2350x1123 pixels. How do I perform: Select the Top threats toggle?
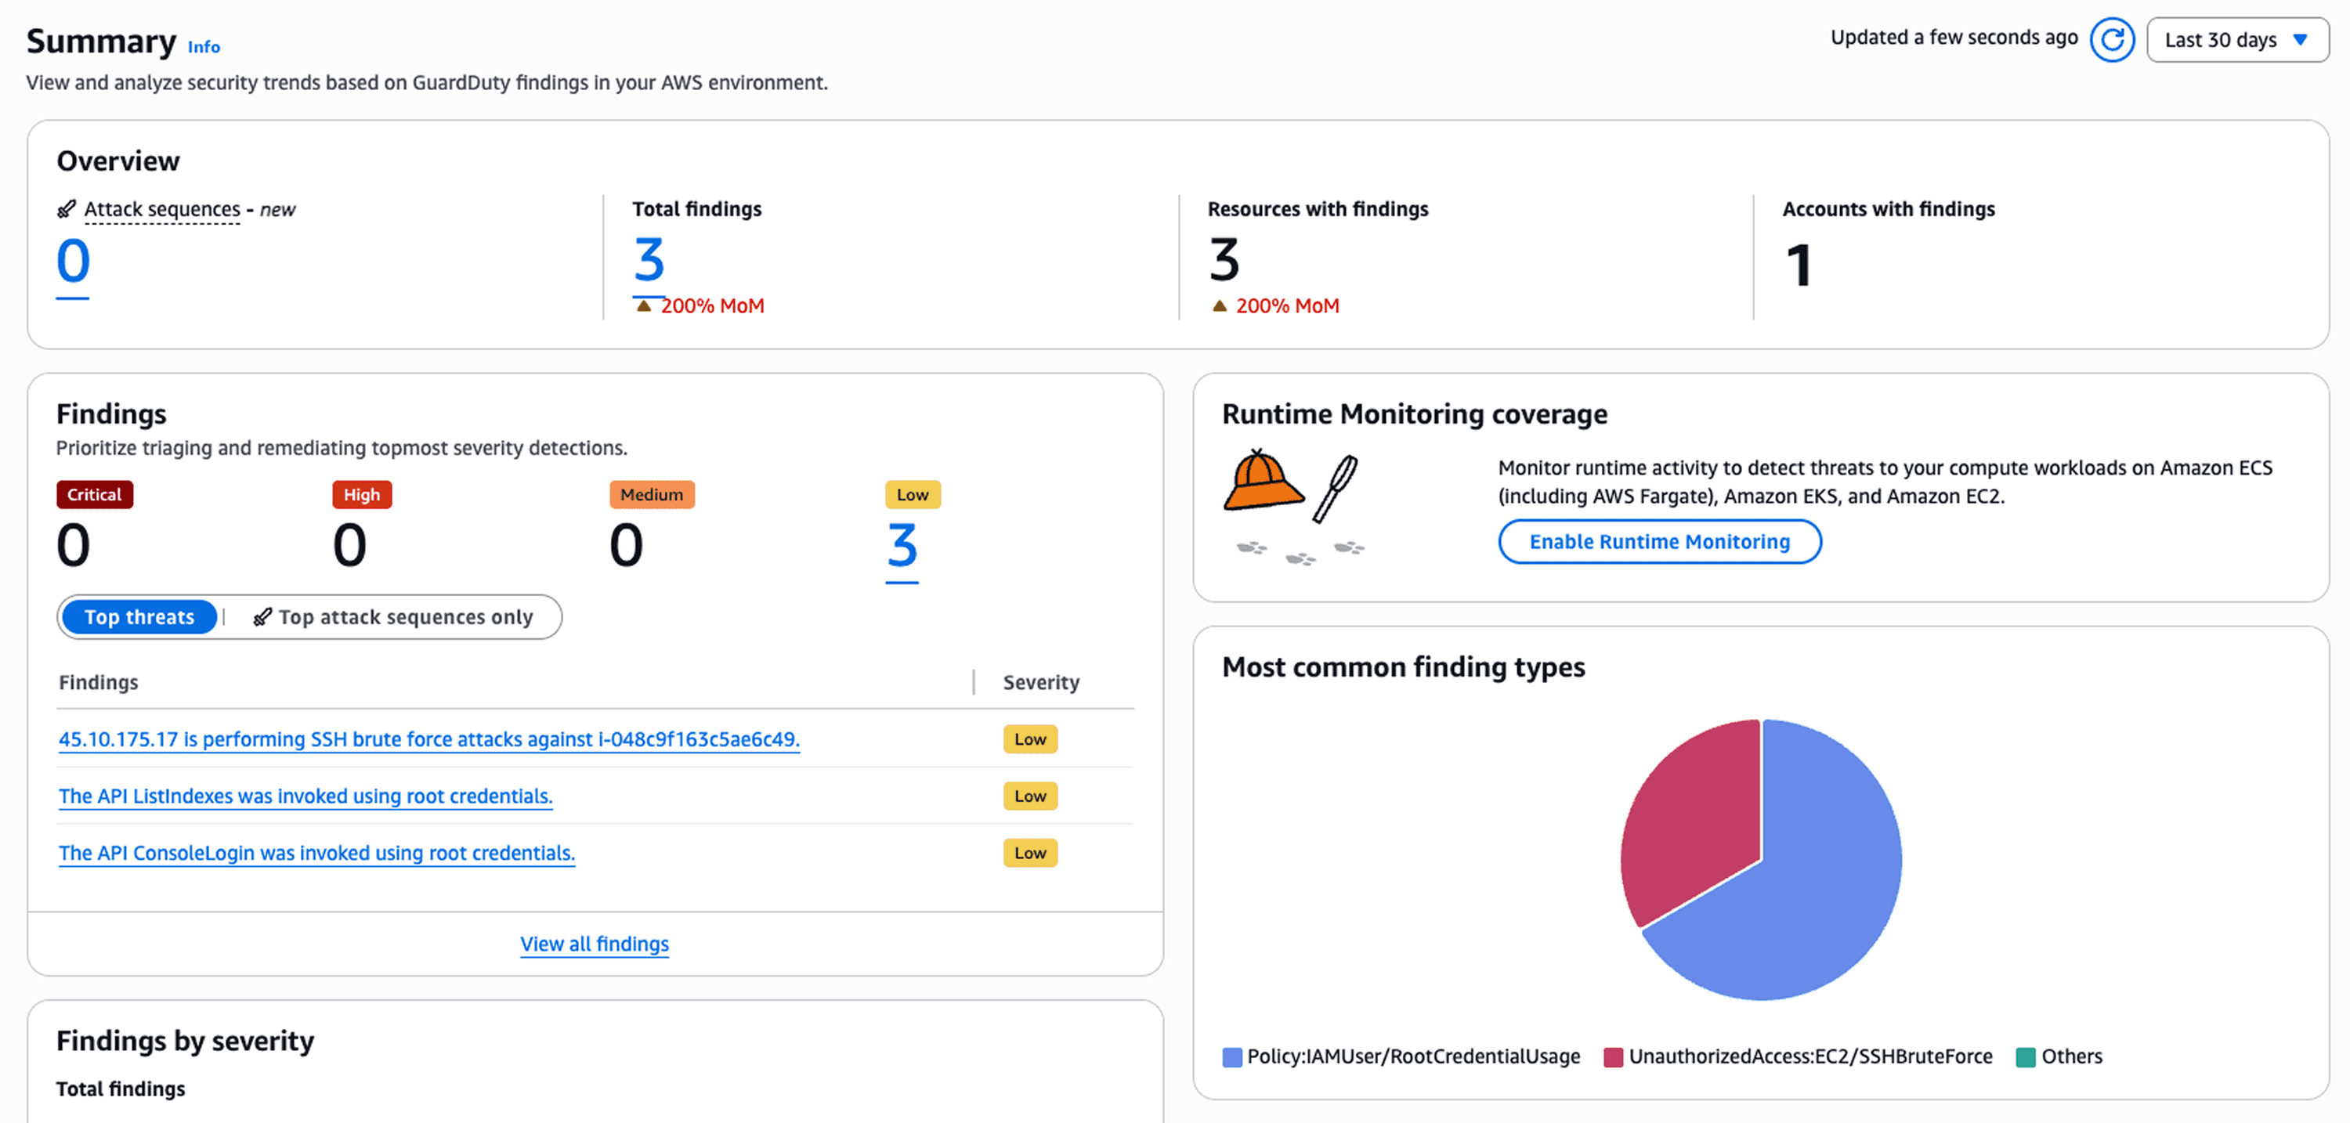139,618
